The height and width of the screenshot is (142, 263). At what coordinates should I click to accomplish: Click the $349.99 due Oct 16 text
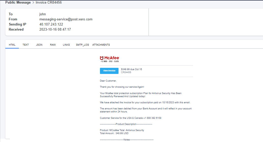click(131, 69)
